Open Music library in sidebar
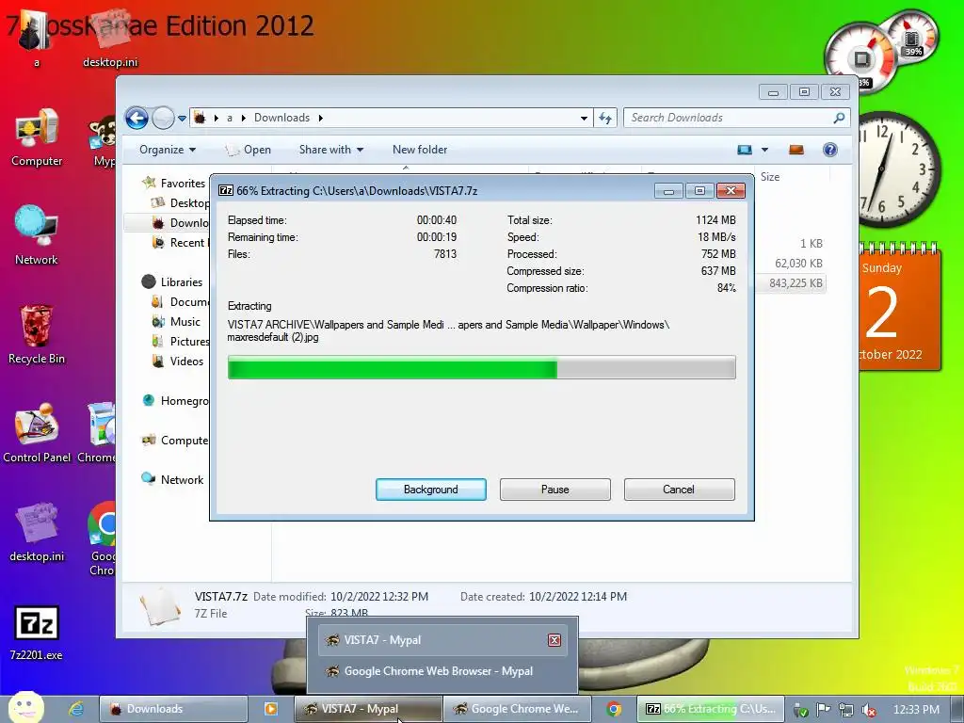 point(176,322)
